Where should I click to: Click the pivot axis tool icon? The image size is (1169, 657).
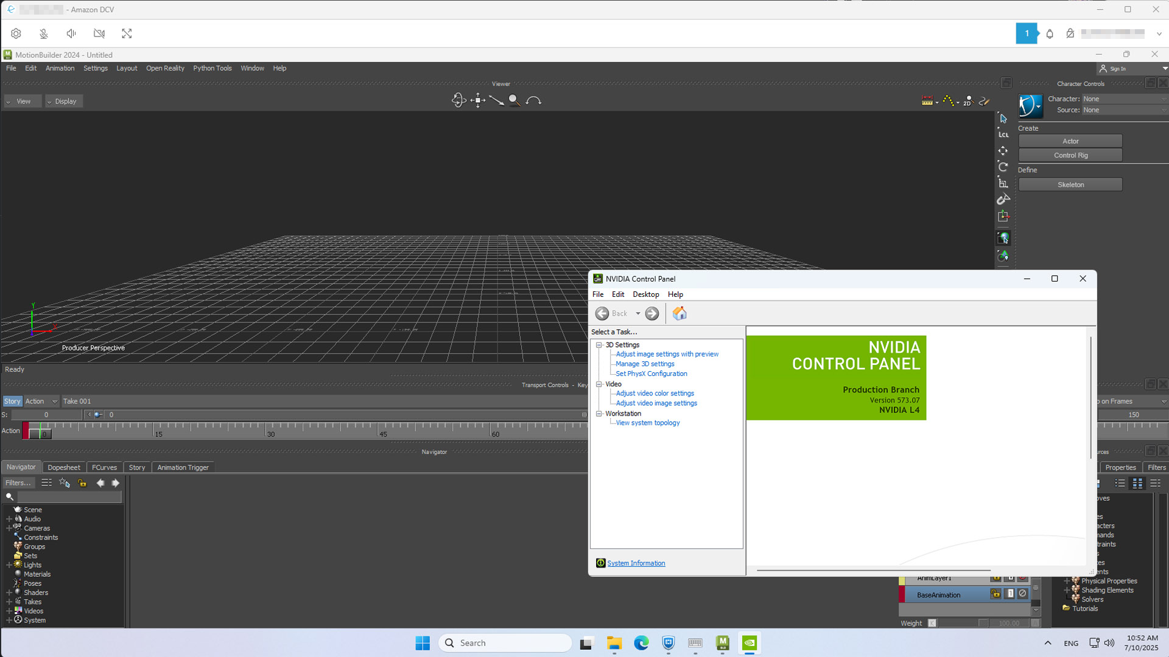pyautogui.click(x=1003, y=217)
